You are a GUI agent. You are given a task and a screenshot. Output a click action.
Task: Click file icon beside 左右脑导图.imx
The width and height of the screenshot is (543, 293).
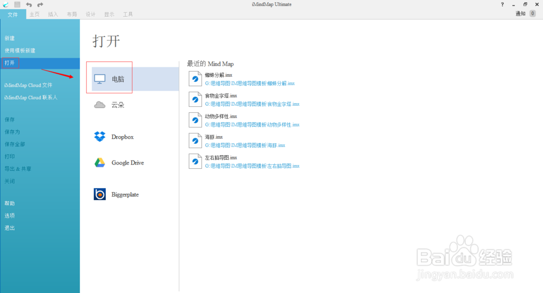click(195, 162)
